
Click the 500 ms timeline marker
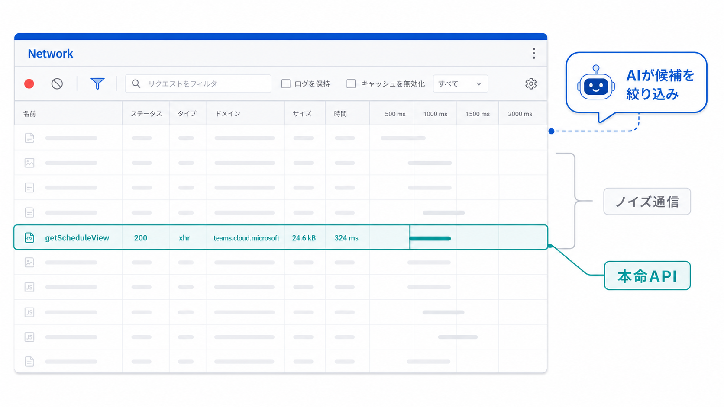click(395, 114)
